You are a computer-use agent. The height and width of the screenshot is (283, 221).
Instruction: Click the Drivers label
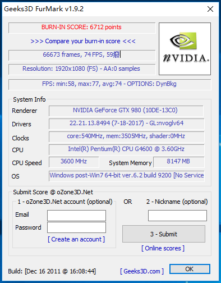[x=21, y=124]
